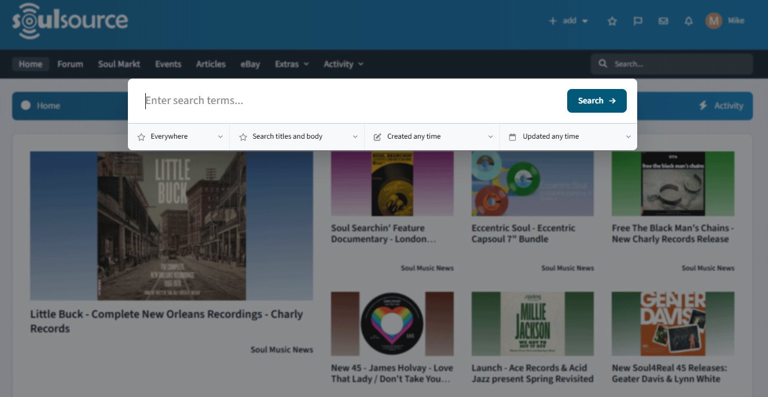Open the add content plus menu
Screen dimensions: 768x397
pos(568,21)
